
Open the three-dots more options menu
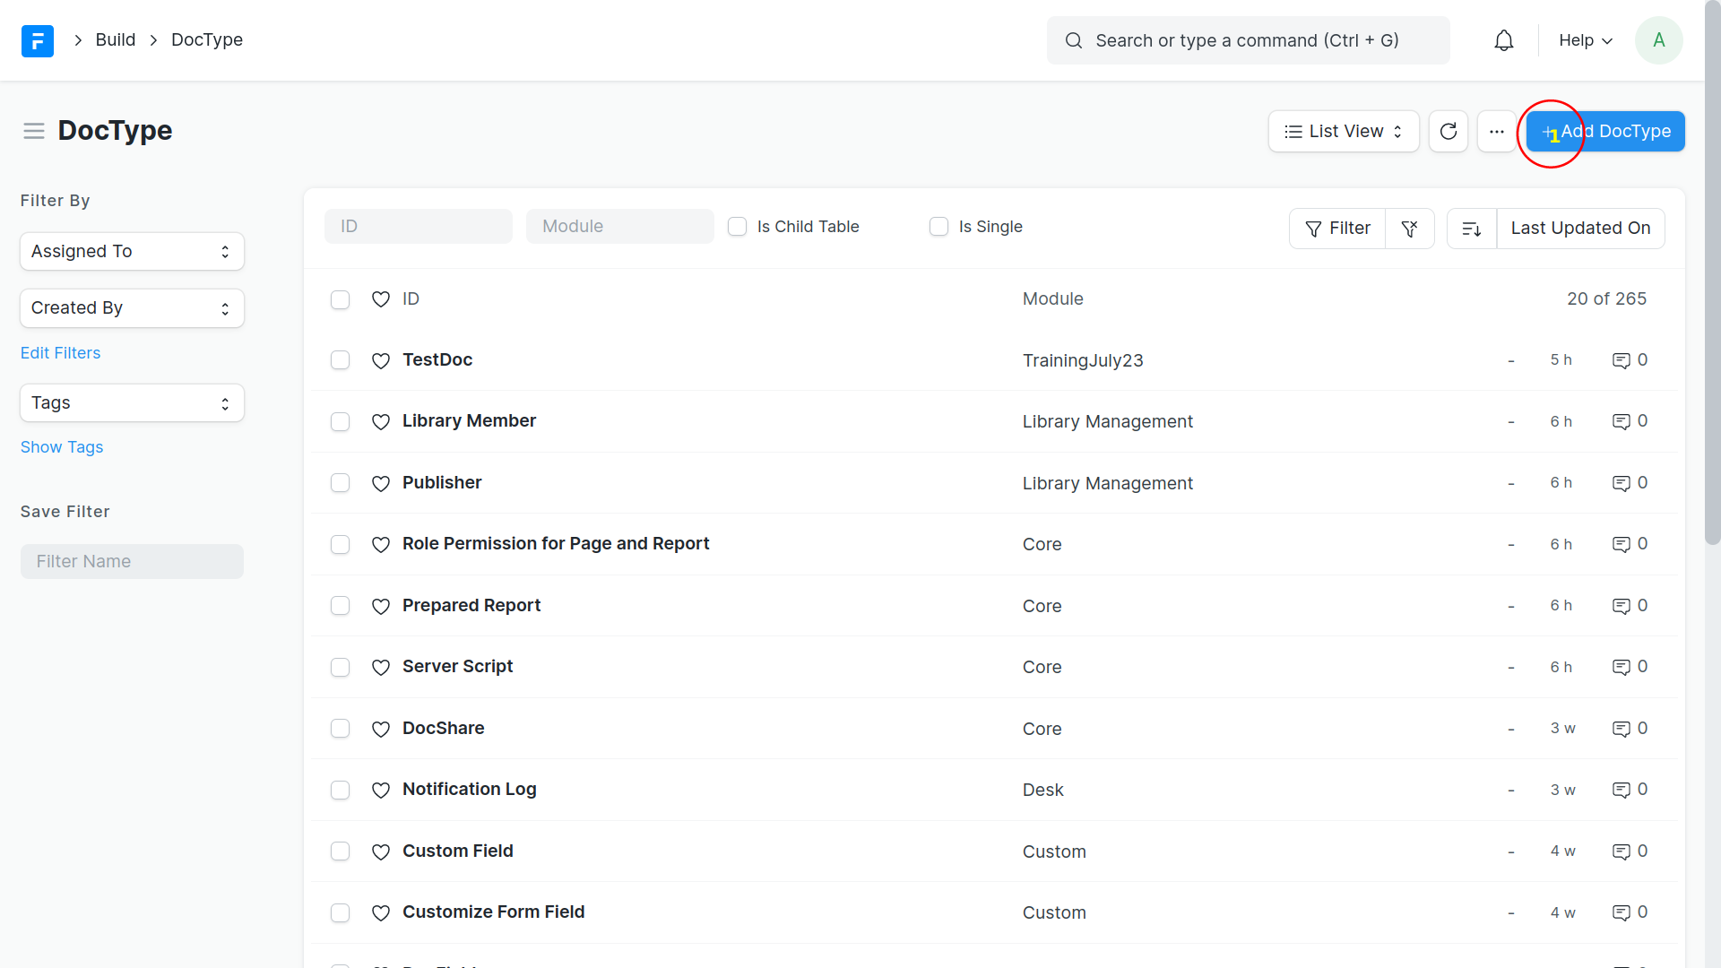[x=1496, y=132]
